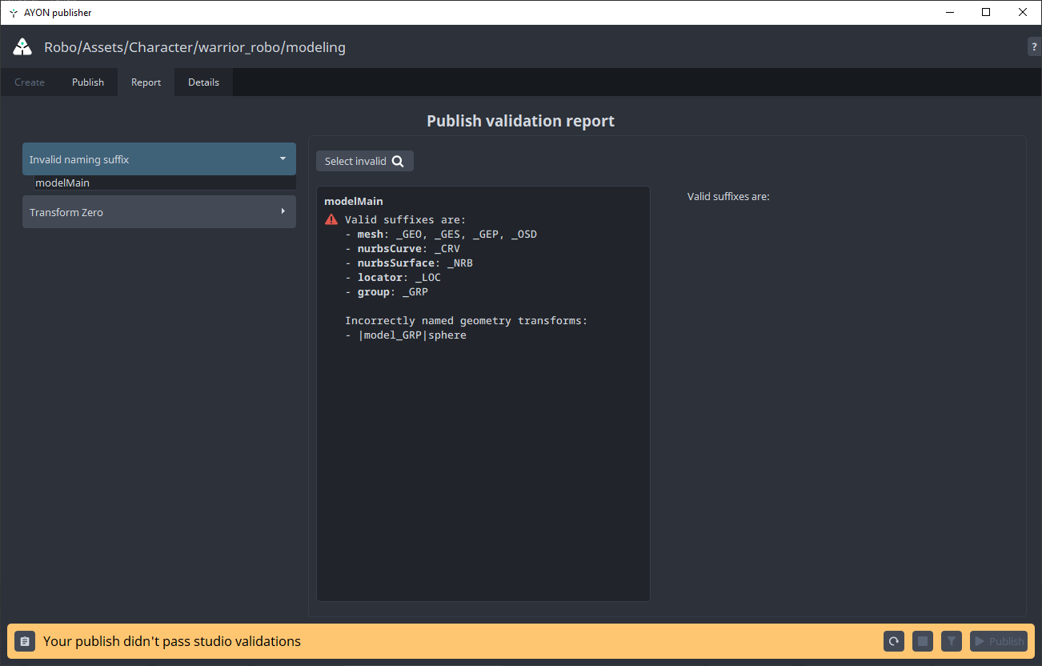1042x666 pixels.
Task: Click the magnifier in Select invalid button
Action: pyautogui.click(x=399, y=161)
